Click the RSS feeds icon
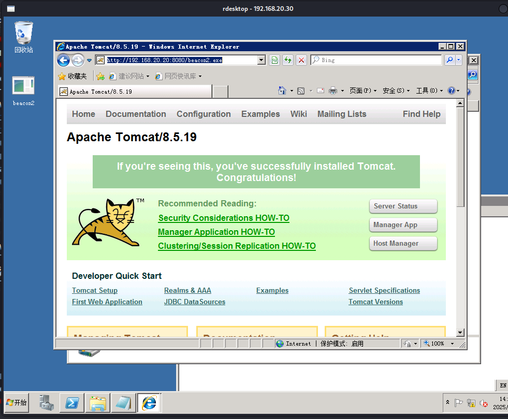 point(301,91)
